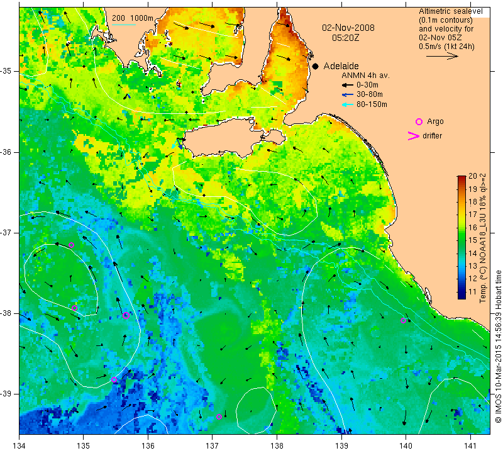Click the 02-Nov-2008 date label
The height and width of the screenshot is (453, 503).
pyautogui.click(x=348, y=28)
